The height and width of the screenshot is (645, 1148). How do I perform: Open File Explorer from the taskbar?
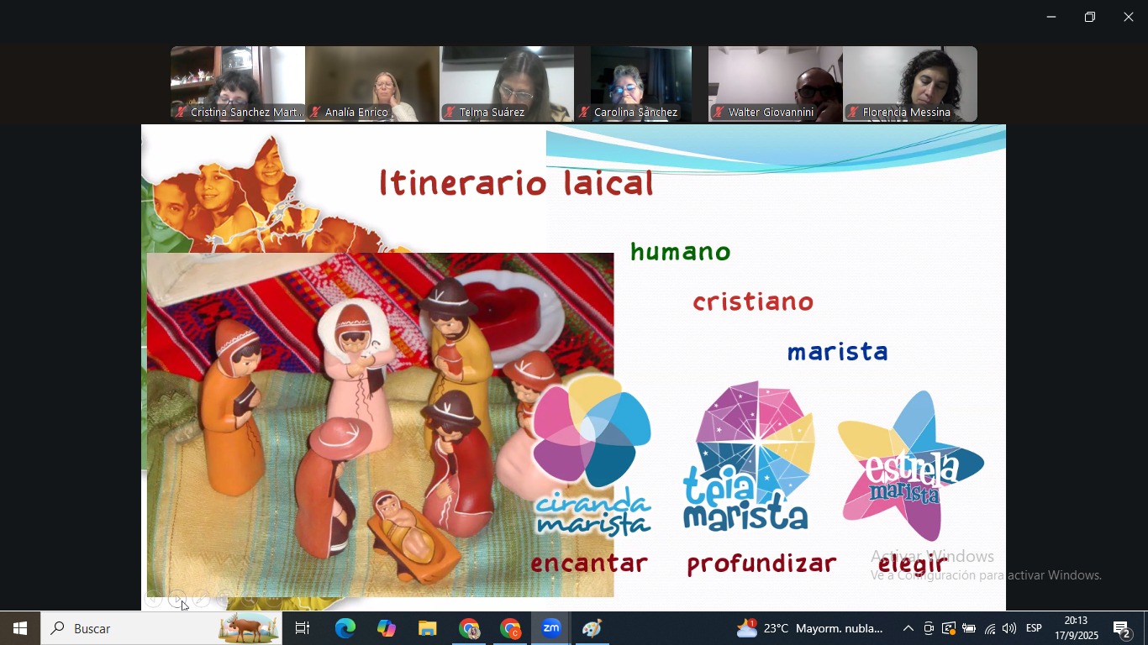(x=428, y=628)
